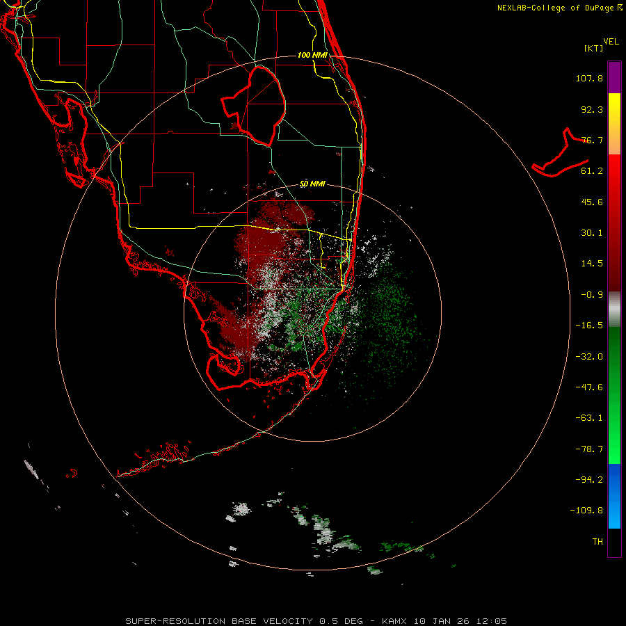This screenshot has width=626, height=626.
Task: Select the -47.6 legend value
Action: coord(589,387)
